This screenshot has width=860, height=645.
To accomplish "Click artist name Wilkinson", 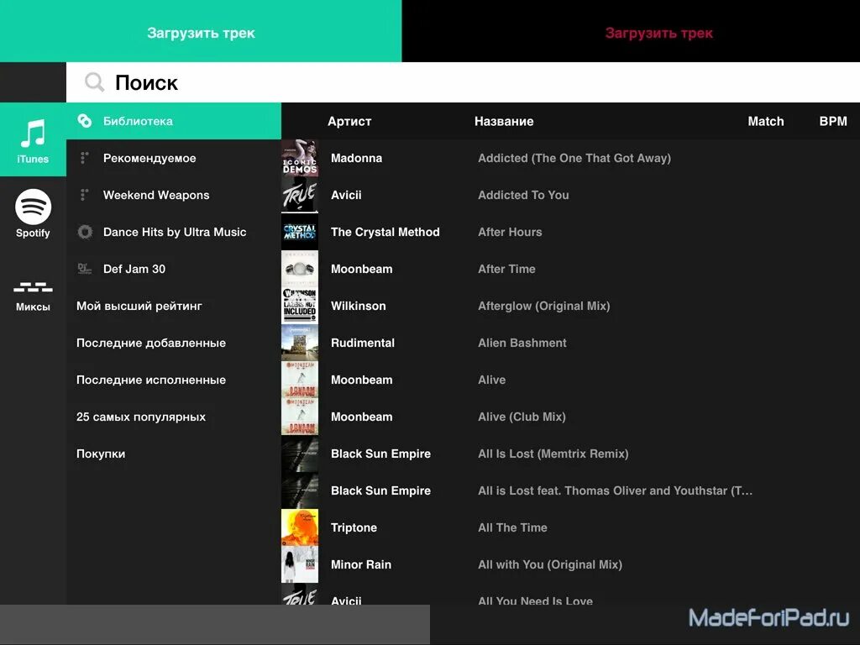I will coord(358,306).
